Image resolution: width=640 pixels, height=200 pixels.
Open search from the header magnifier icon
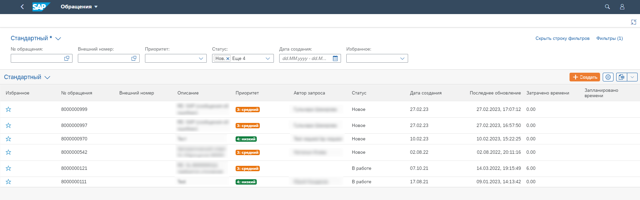coord(607,7)
